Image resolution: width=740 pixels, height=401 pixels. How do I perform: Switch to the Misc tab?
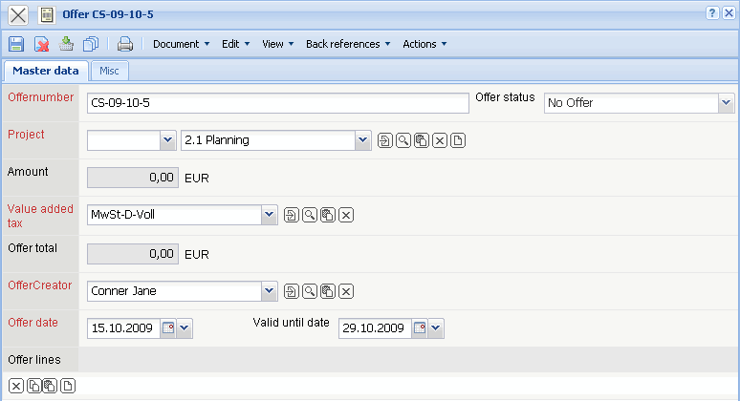[109, 71]
